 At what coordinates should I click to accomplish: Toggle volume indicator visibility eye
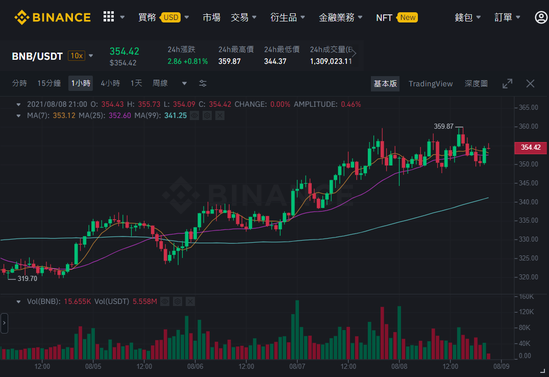(x=165, y=301)
